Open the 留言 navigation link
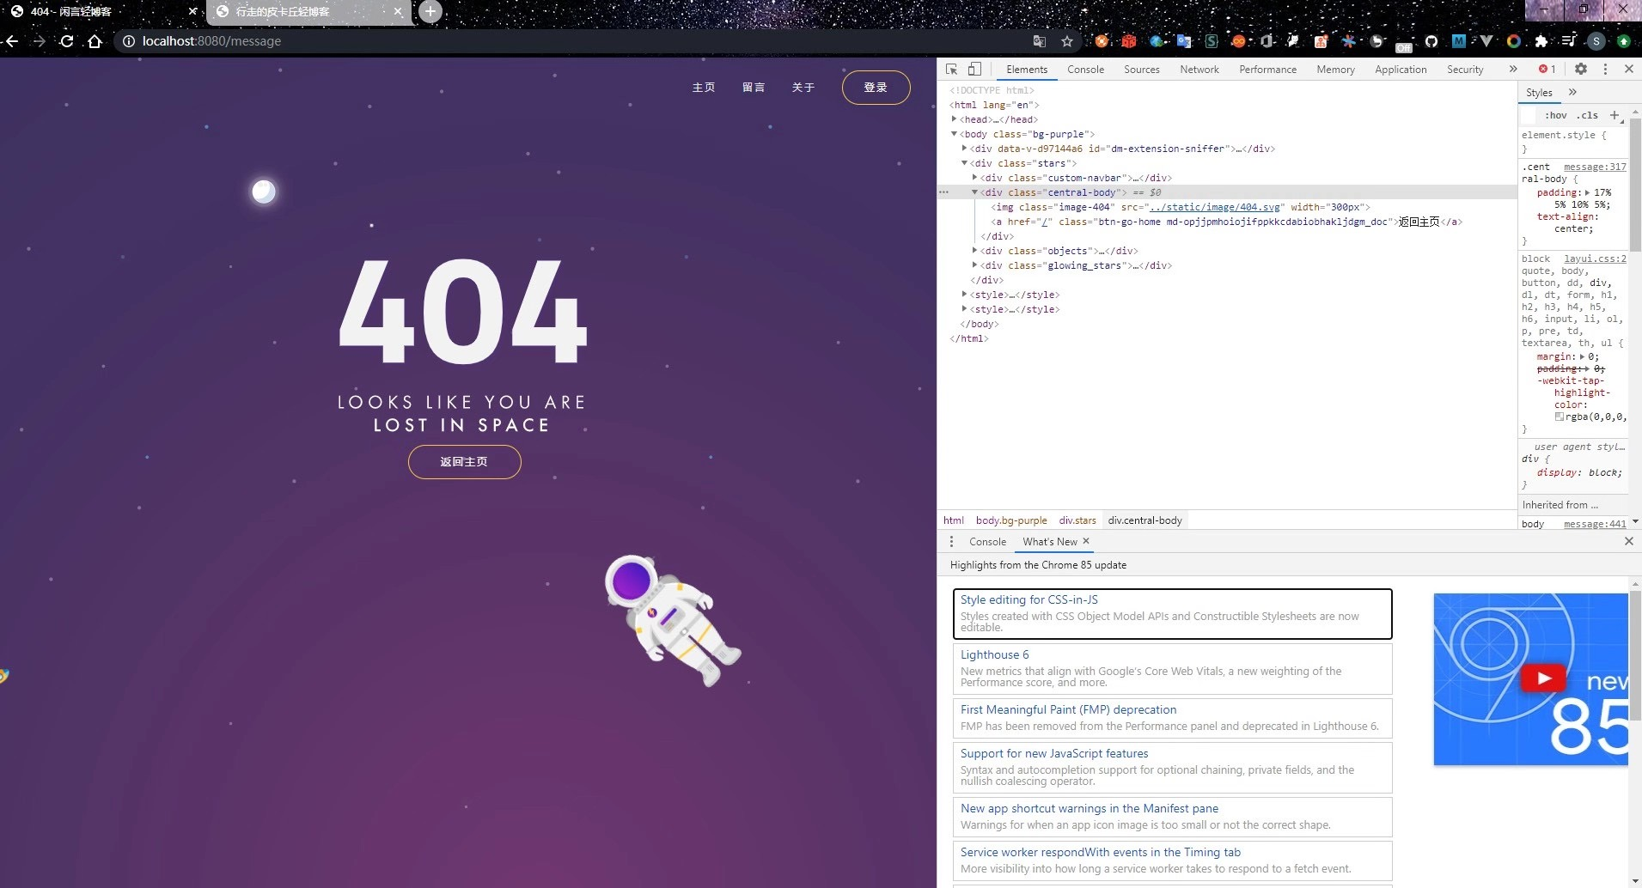 click(x=754, y=88)
